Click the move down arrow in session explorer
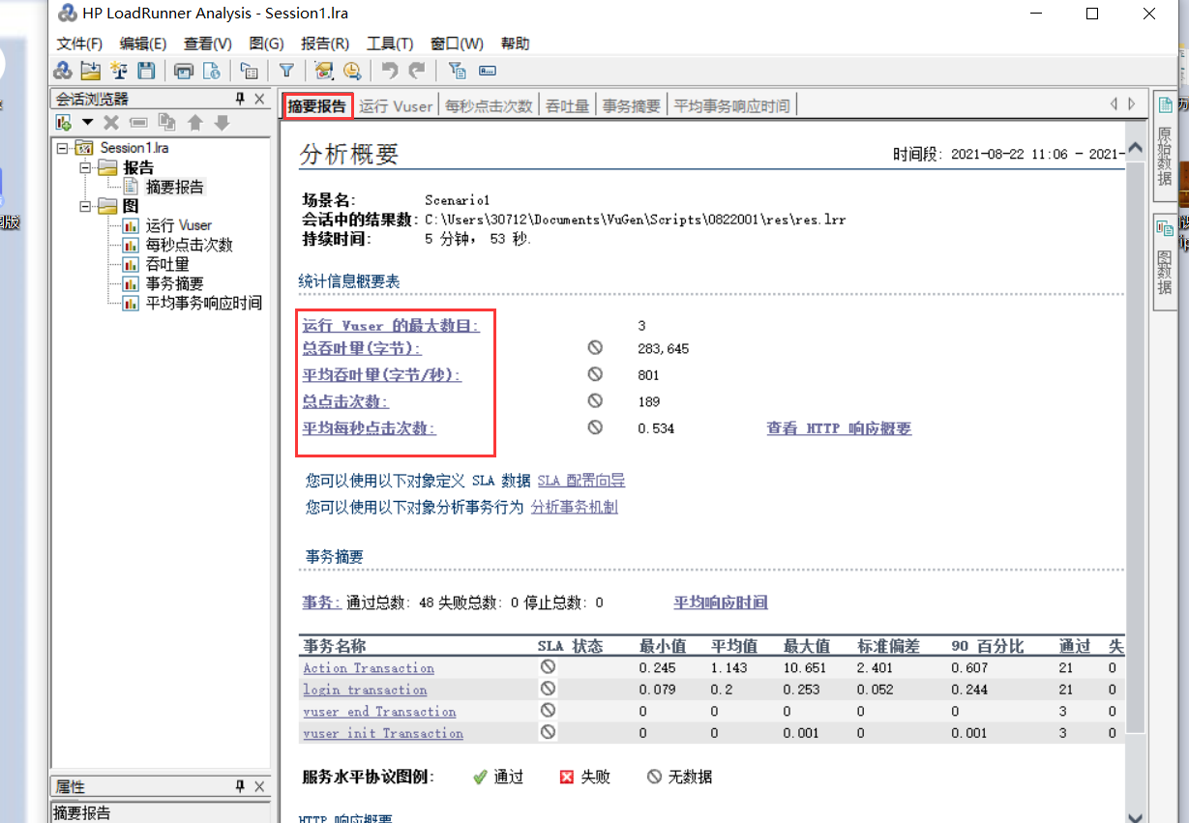The height and width of the screenshot is (823, 1189). (222, 123)
